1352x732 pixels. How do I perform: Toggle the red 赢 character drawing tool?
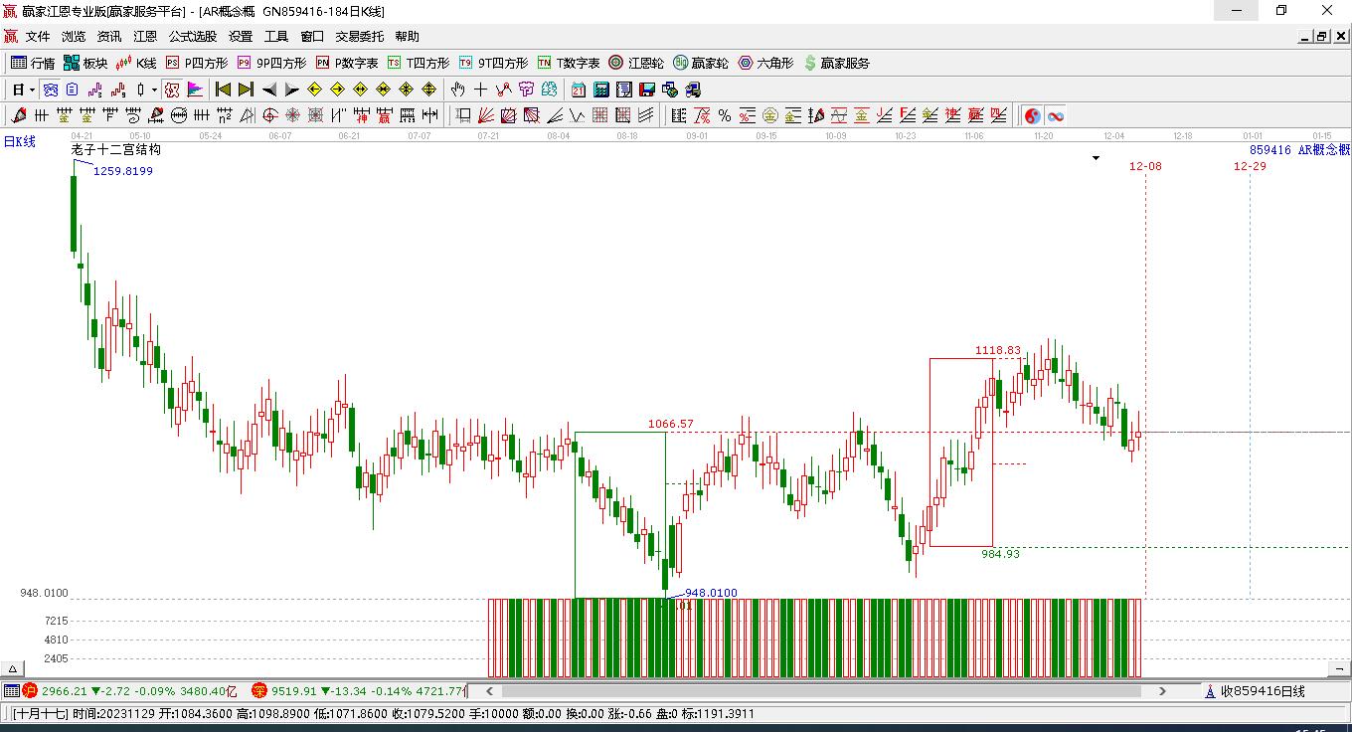click(383, 115)
